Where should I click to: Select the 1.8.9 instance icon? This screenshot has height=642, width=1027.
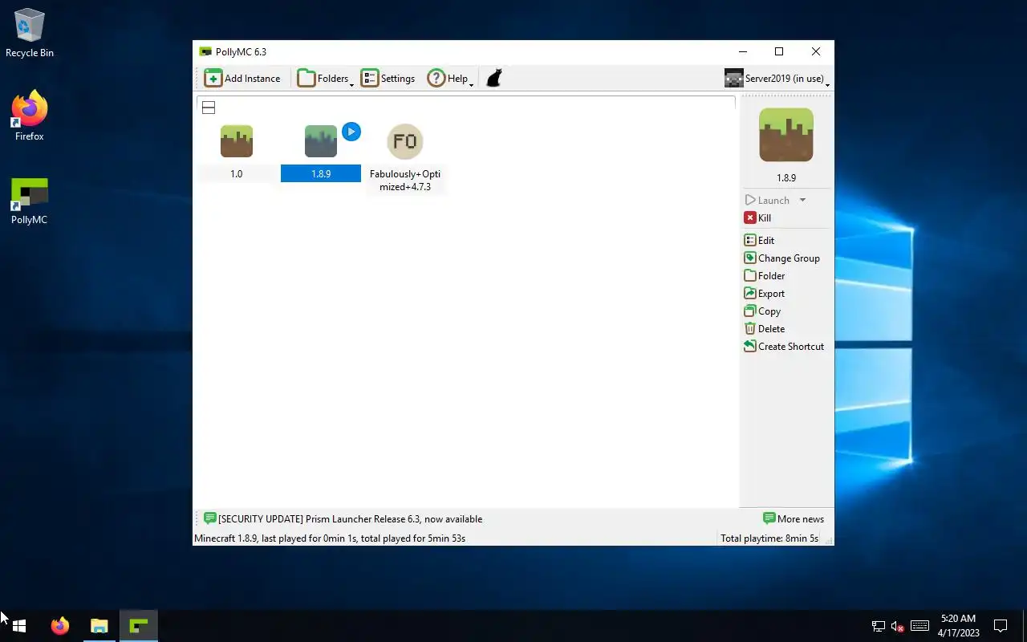pyautogui.click(x=321, y=141)
